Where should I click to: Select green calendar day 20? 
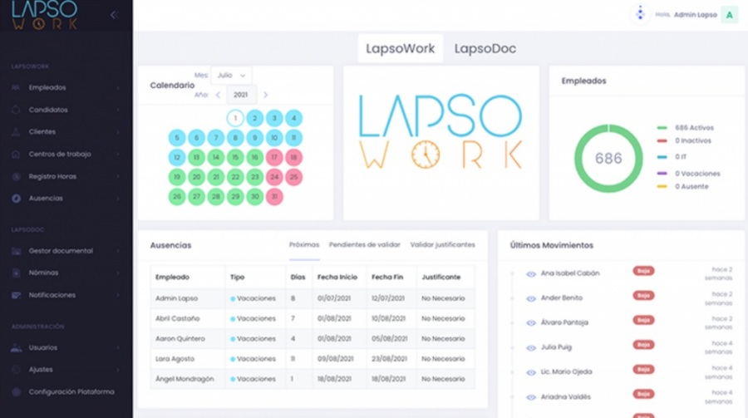coord(196,177)
